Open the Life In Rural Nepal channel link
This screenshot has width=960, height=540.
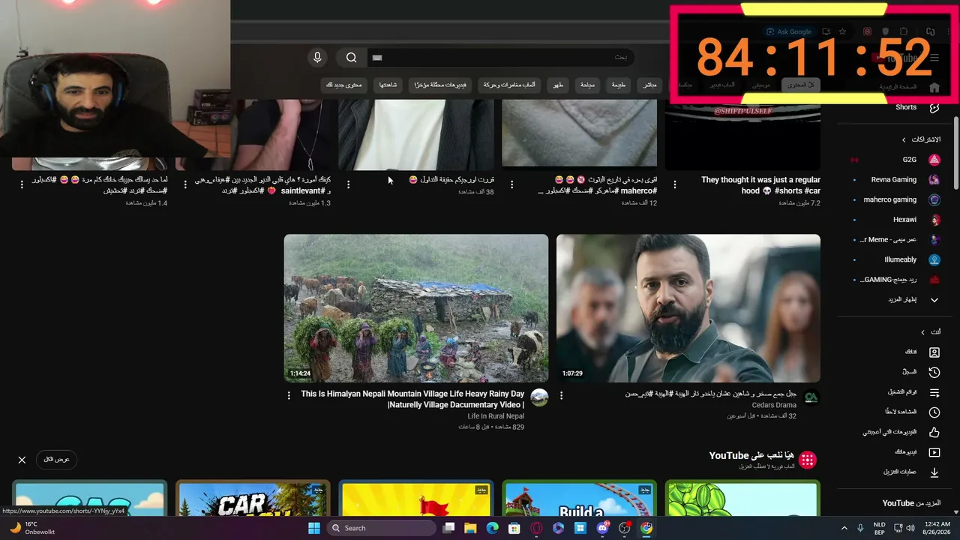point(496,416)
